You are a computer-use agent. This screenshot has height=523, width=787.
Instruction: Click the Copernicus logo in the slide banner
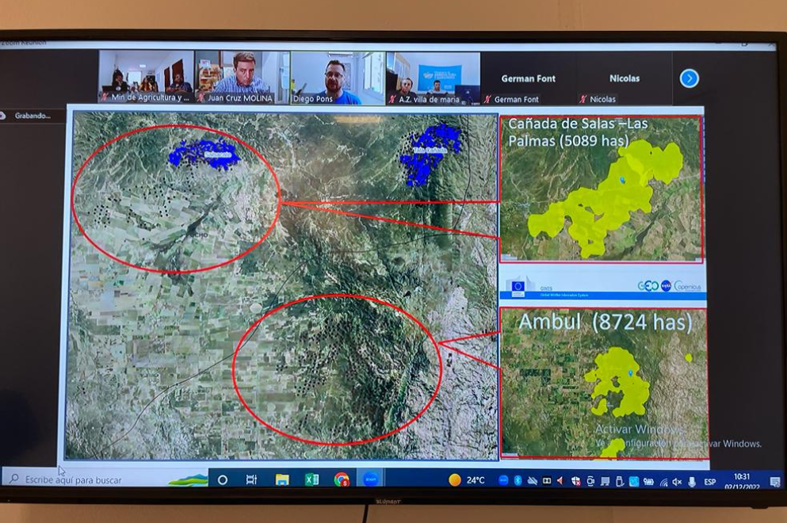[x=688, y=286]
